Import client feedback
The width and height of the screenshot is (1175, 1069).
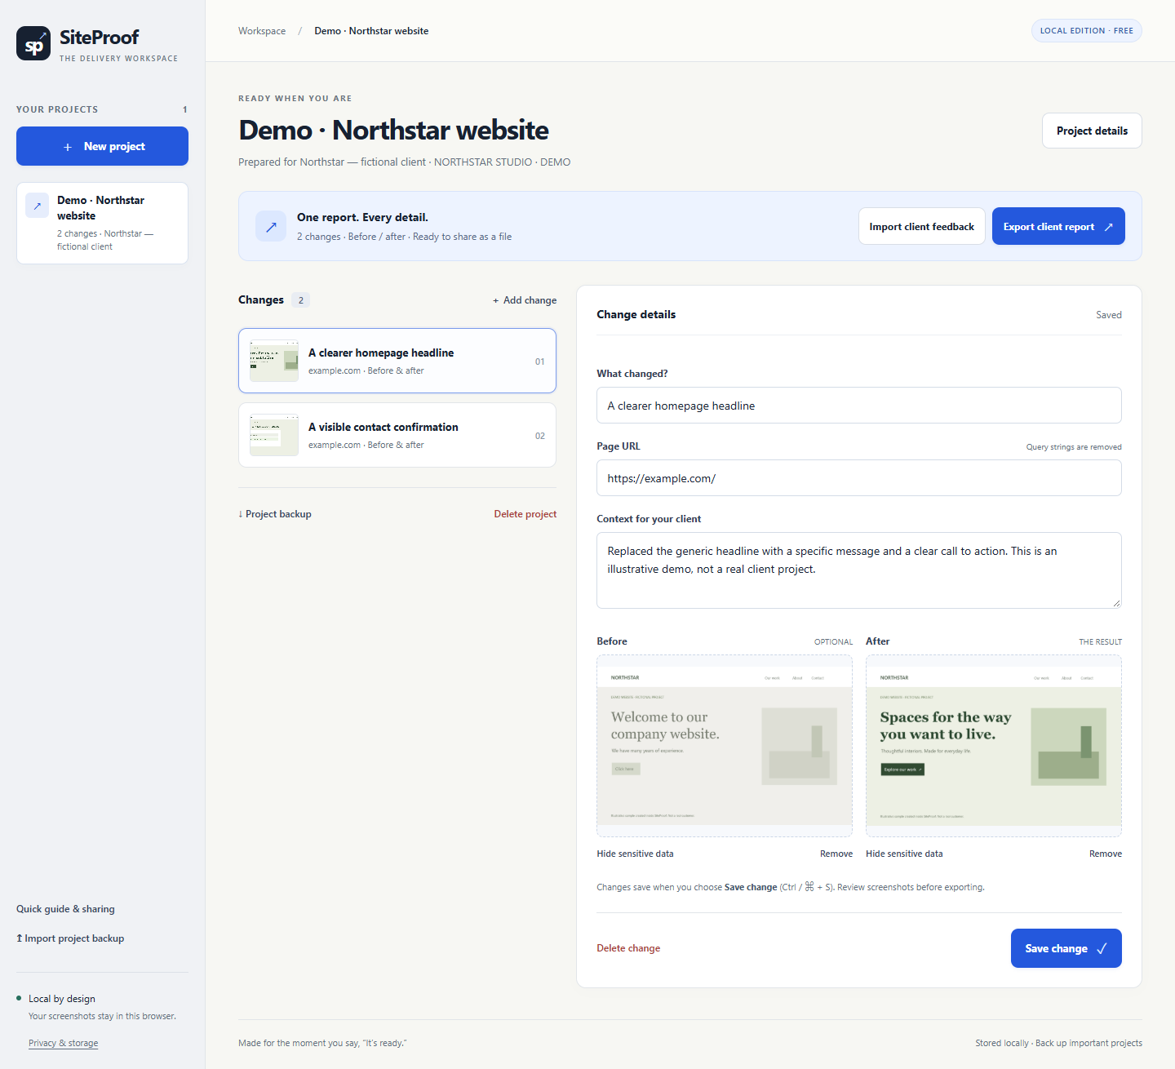921,226
